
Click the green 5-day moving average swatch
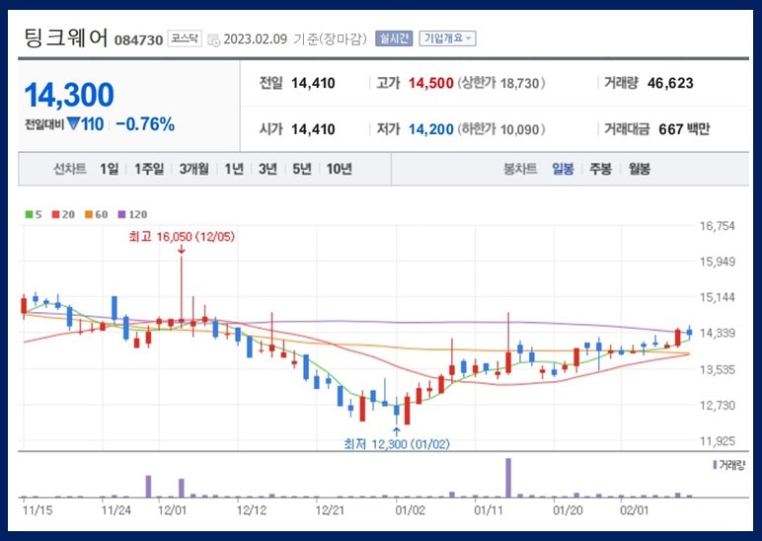(x=30, y=214)
